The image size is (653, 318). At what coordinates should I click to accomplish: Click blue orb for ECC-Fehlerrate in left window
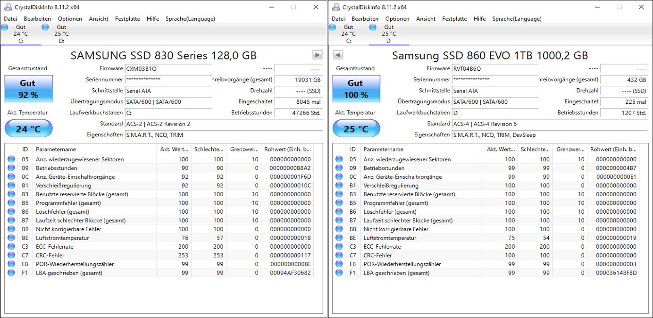click(x=11, y=246)
